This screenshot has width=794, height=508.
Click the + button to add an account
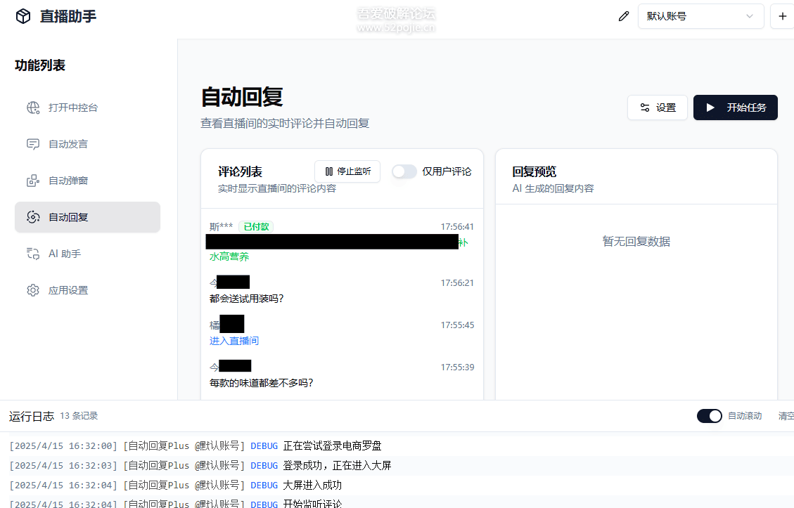click(783, 15)
